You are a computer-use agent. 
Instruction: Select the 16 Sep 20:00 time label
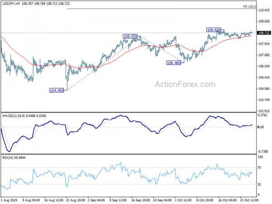click(x=140, y=200)
